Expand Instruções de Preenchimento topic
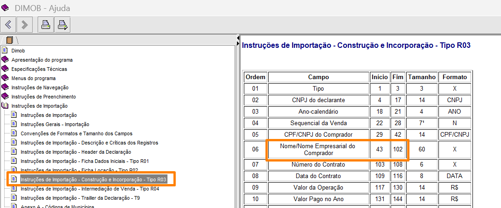501x208 pixels. pos(44,97)
